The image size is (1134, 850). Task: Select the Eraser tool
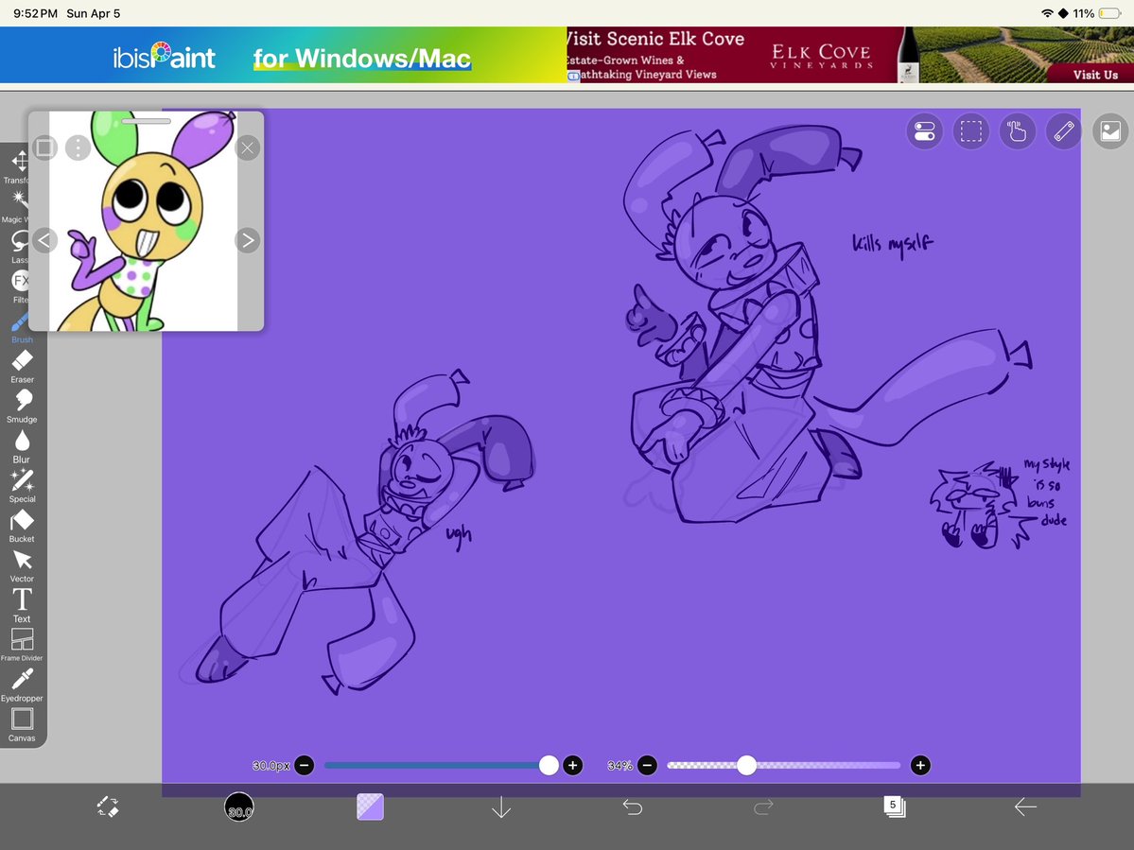(x=22, y=367)
